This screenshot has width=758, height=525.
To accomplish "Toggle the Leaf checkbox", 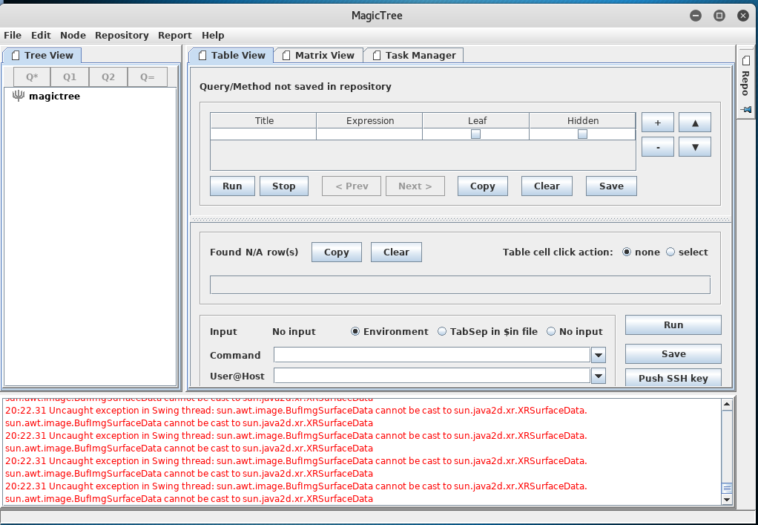I will tap(475, 134).
